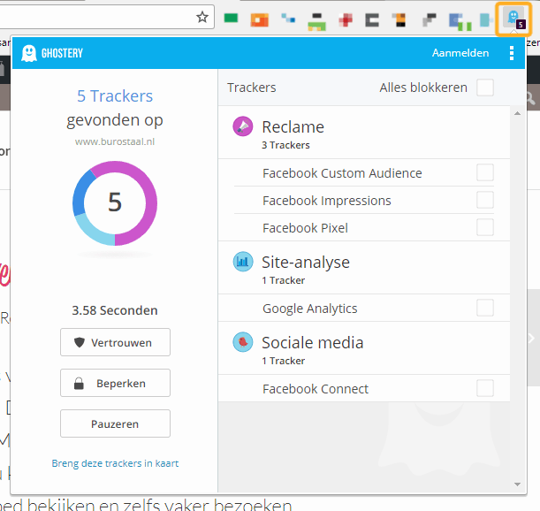Image resolution: width=540 pixels, height=511 pixels.
Task: Click the red cross extension icon
Action: tap(346, 20)
